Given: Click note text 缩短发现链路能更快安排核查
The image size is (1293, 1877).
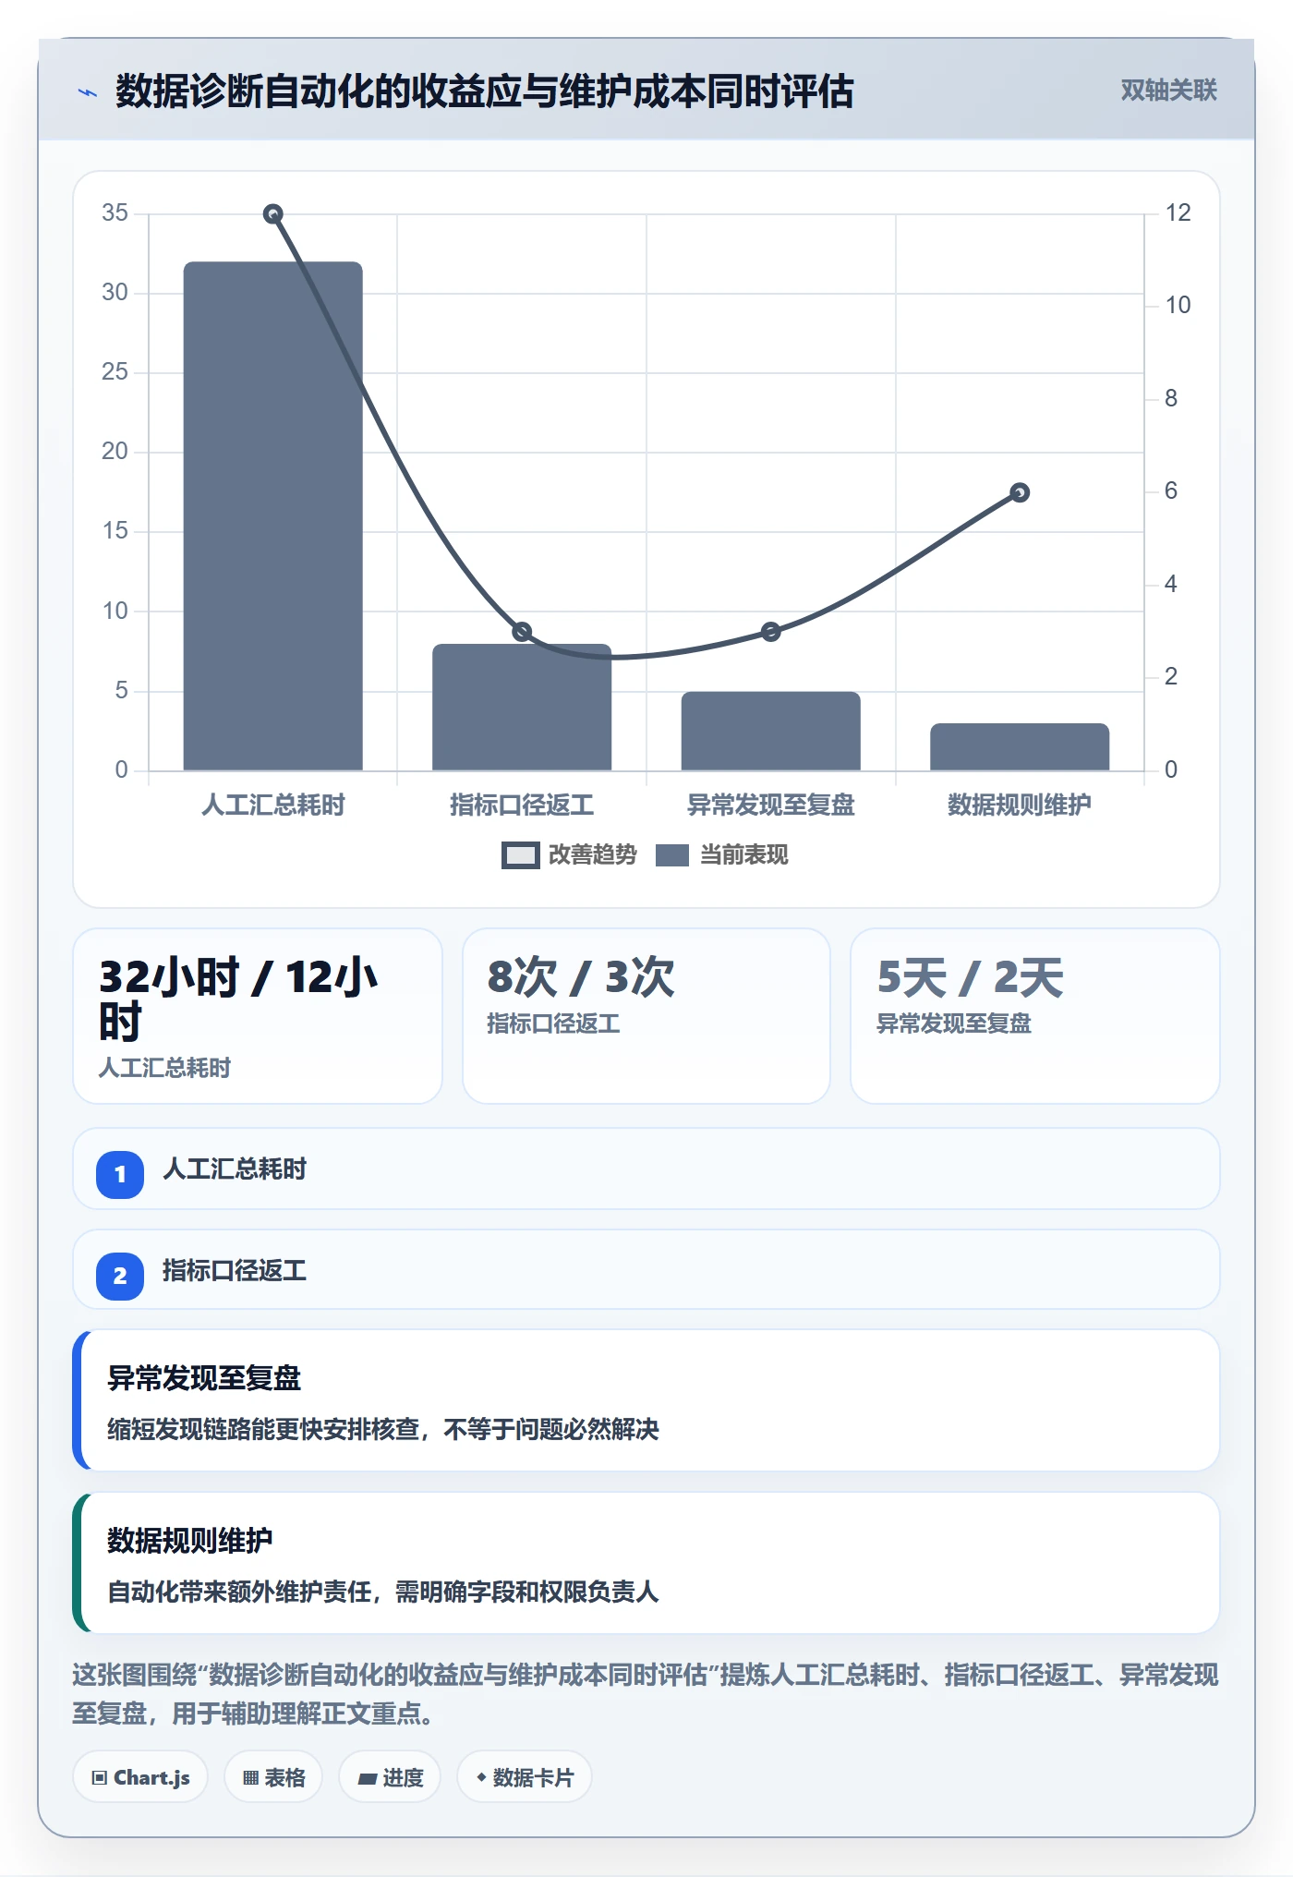Looking at the screenshot, I should [x=264, y=1430].
